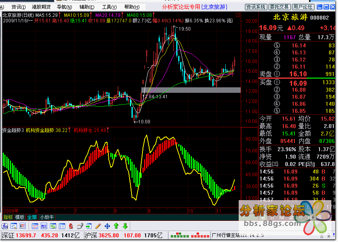Select the 模板 tab
Viewport: 338px width, 242px height.
pos(20,217)
